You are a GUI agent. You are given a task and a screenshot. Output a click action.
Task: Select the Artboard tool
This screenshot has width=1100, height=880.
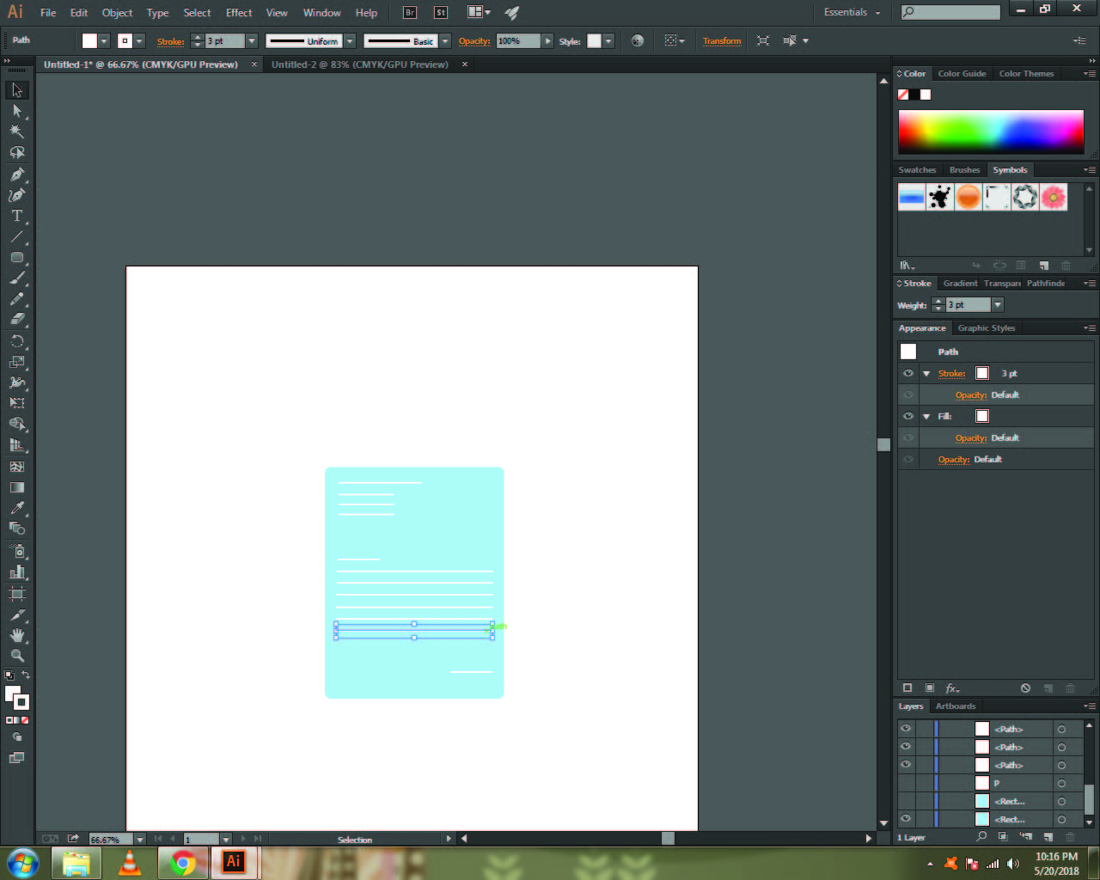[16, 594]
